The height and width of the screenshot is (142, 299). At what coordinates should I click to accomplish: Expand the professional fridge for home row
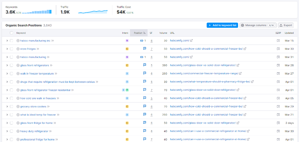7,139
